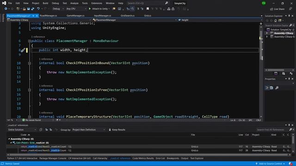
Task: Click Add to Source Control button
Action: [270, 164]
